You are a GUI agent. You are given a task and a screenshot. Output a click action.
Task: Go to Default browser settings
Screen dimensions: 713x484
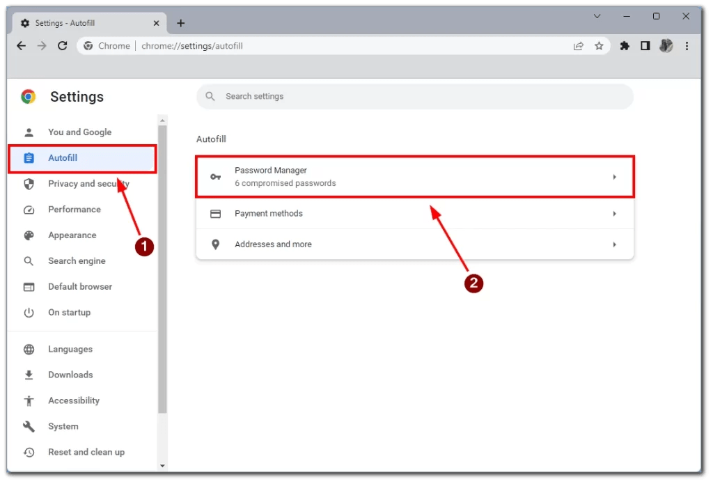coord(84,287)
